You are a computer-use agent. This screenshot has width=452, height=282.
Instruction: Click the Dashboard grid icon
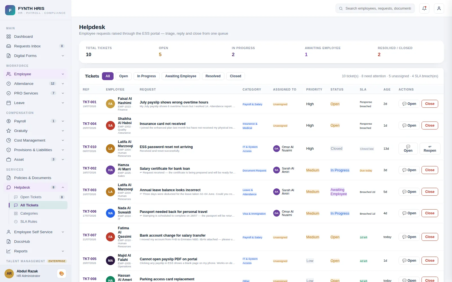click(x=9, y=37)
